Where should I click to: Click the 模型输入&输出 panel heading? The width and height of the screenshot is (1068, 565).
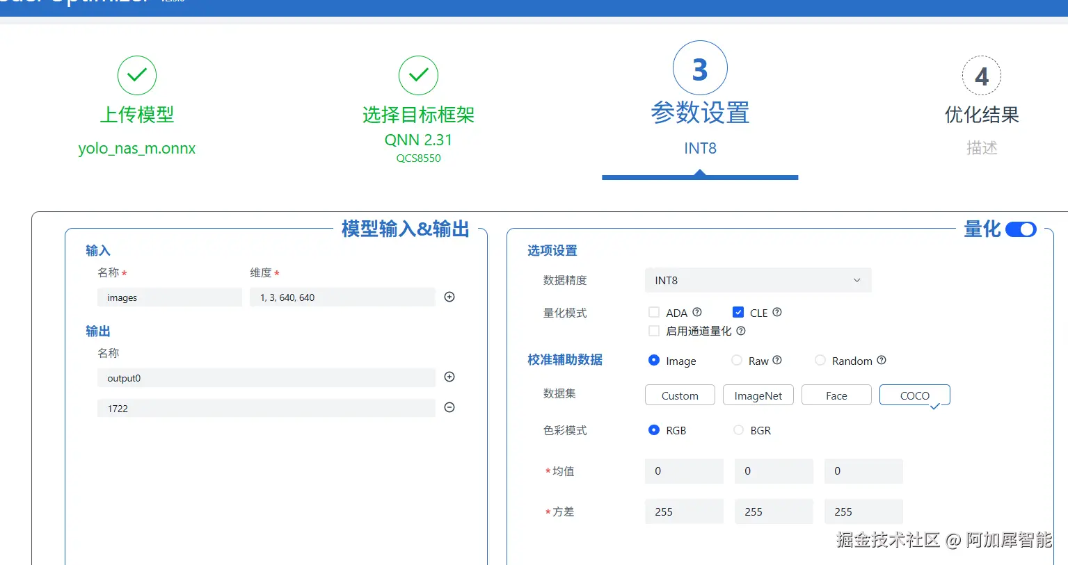coord(406,229)
